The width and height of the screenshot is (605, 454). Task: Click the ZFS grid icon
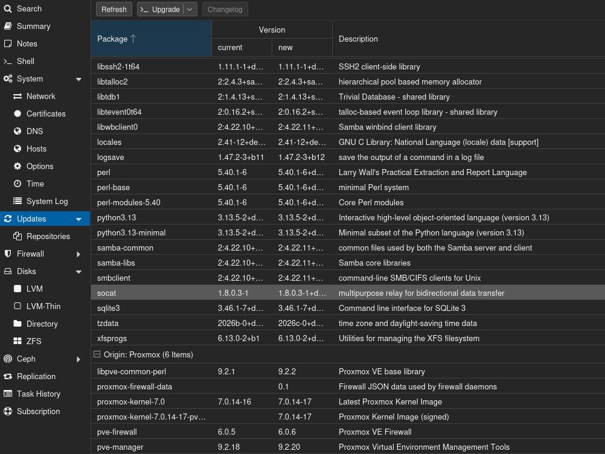coord(18,341)
